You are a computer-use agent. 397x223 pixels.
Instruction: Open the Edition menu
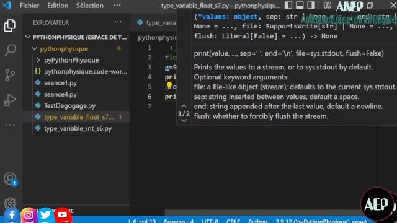[x=58, y=6]
